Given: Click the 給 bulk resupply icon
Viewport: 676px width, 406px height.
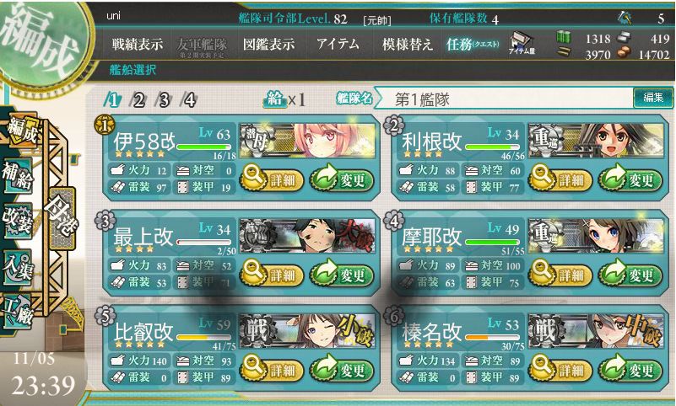Looking at the screenshot, I should coord(275,99).
